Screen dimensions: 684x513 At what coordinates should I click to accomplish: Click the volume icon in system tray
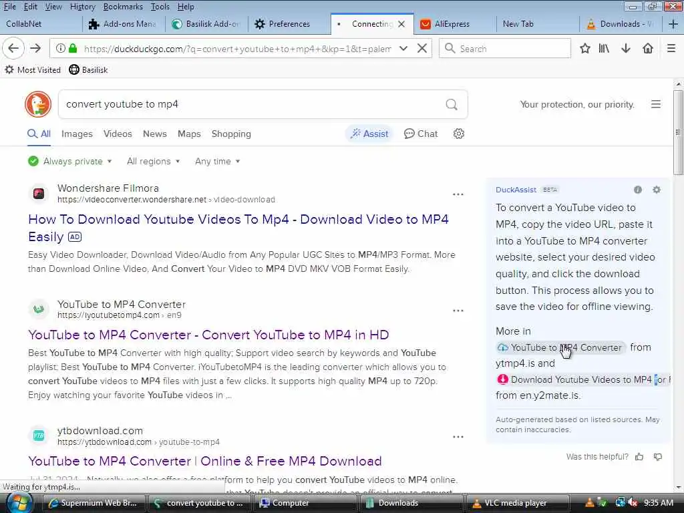coord(633,503)
